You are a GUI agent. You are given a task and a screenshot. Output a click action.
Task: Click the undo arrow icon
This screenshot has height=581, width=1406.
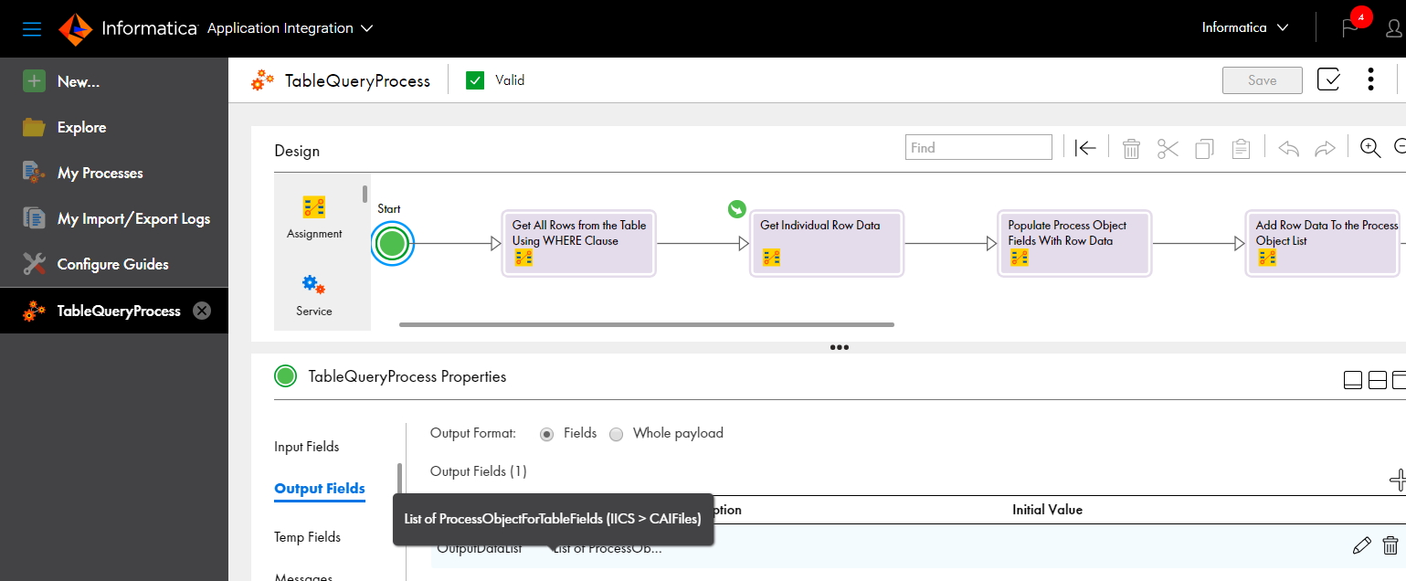coord(1288,148)
